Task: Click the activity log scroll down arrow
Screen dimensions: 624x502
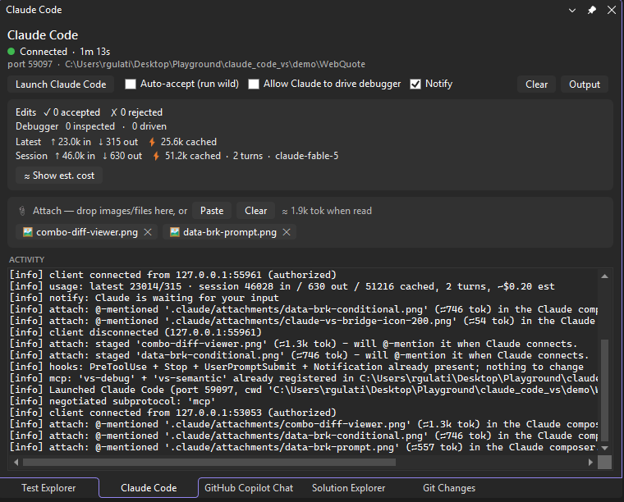Action: pos(604,448)
